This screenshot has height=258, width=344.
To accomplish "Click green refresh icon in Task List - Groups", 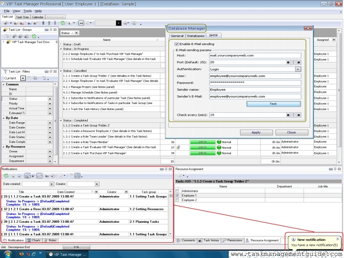I will coord(34,36).
